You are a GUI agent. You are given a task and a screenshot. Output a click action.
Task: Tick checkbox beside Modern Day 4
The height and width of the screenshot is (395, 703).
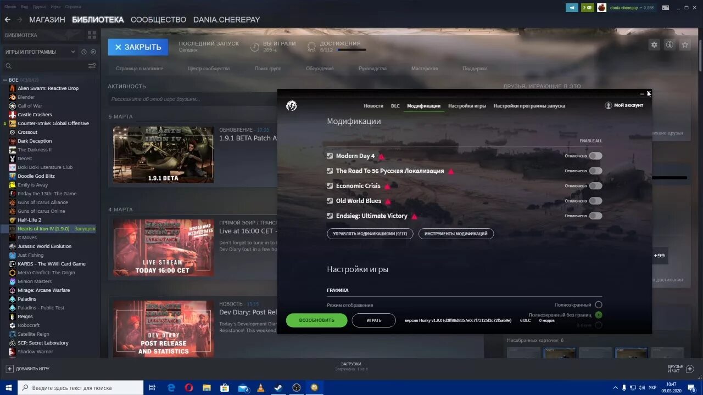[330, 156]
